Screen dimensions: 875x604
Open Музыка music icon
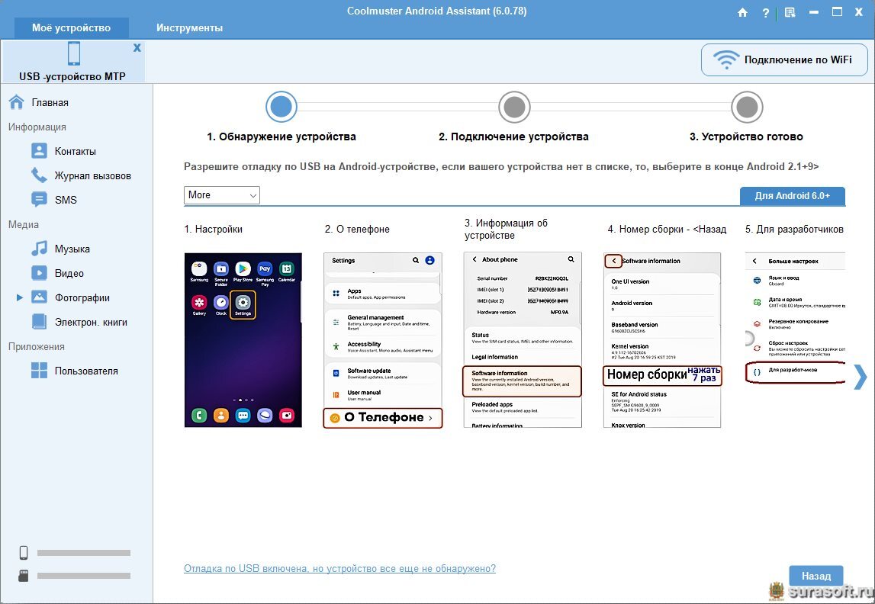pos(39,249)
